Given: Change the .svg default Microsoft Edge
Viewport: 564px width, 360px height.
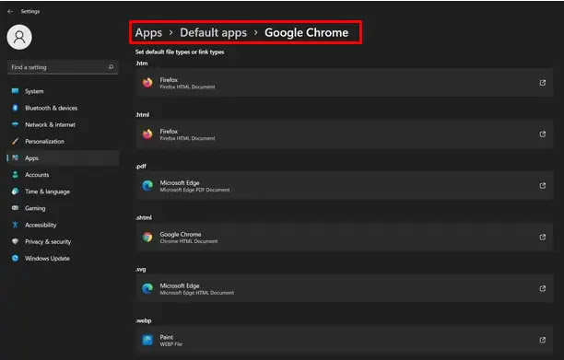Looking at the screenshot, I should (345, 288).
